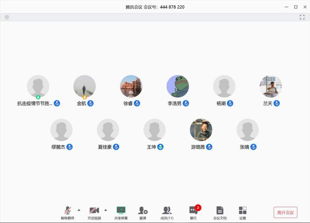The image size is (310, 223).
Task: Click orange co-host badge on 金航's avatar
Action: 85,97
